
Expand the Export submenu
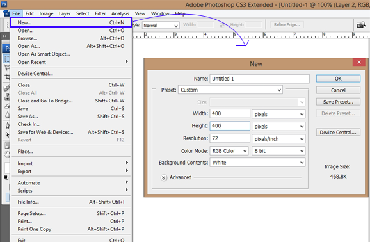point(71,171)
